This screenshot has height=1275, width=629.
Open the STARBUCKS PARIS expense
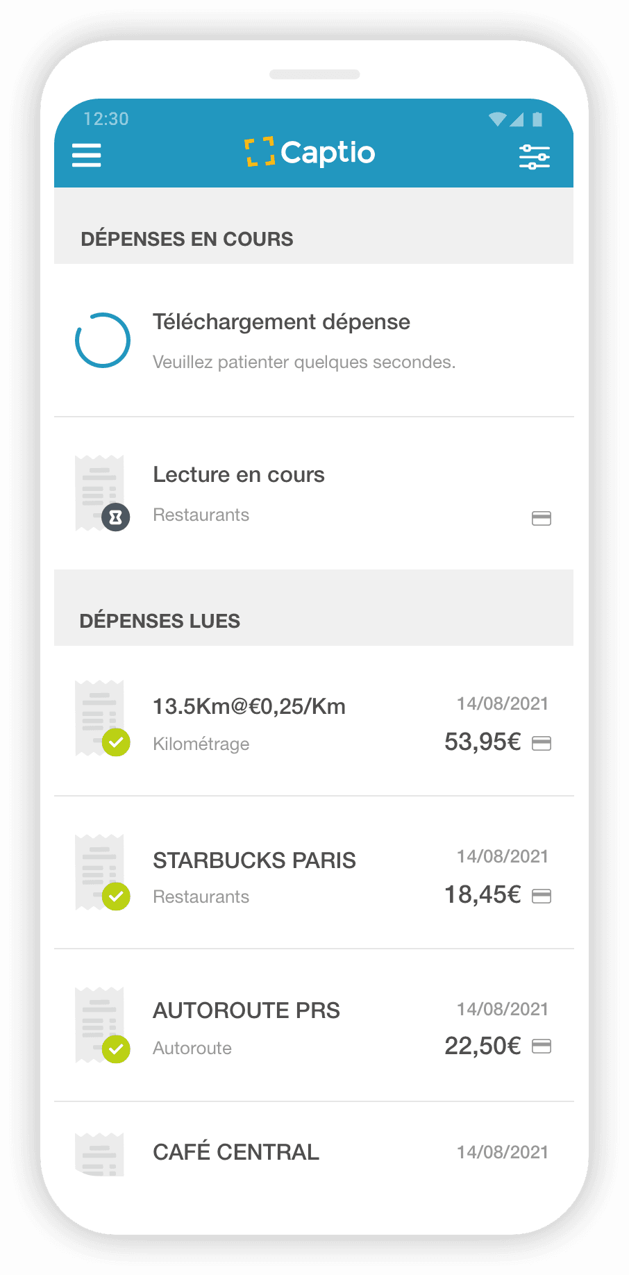(254, 860)
